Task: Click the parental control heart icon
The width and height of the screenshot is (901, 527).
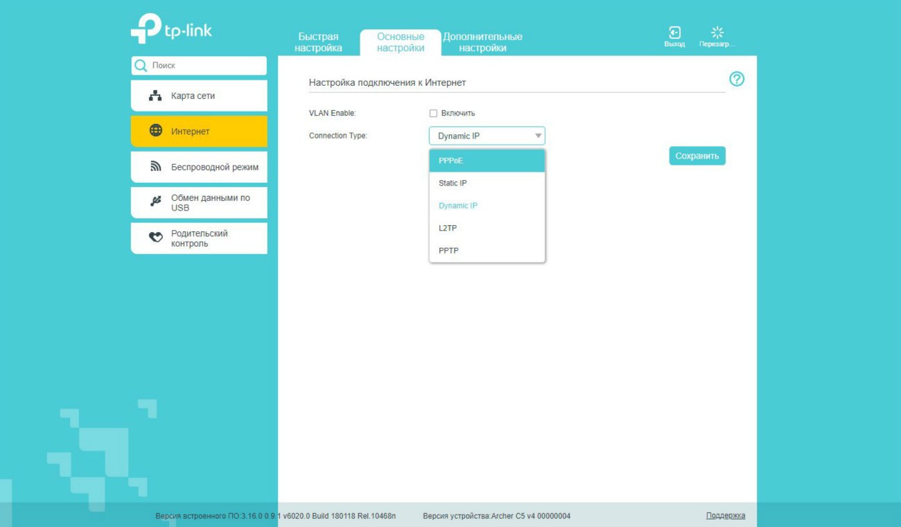Action: (156, 238)
